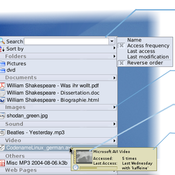This screenshot has height=175, width=175.
Task: Click the Pictures folder icon
Action: tap(2, 63)
